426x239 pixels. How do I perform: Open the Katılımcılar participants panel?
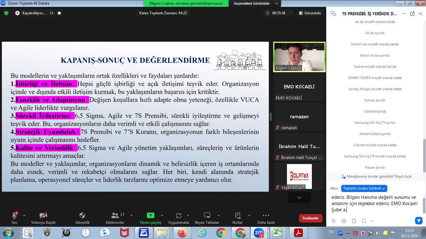pyautogui.click(x=115, y=218)
